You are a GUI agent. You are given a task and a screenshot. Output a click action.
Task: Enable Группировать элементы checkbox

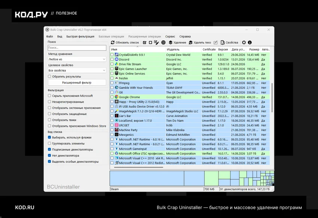click(49, 143)
